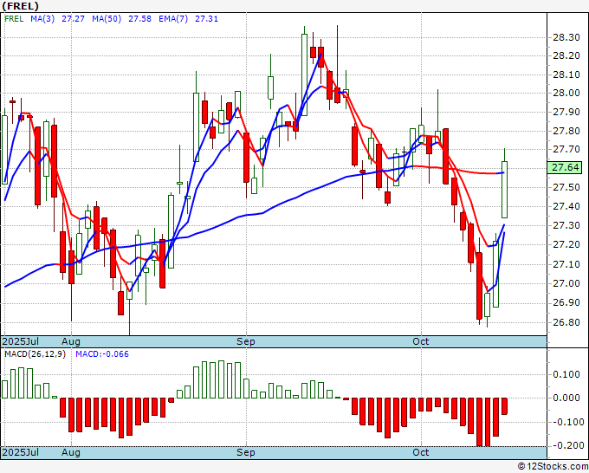Click the current price tag 27.64

(565, 167)
